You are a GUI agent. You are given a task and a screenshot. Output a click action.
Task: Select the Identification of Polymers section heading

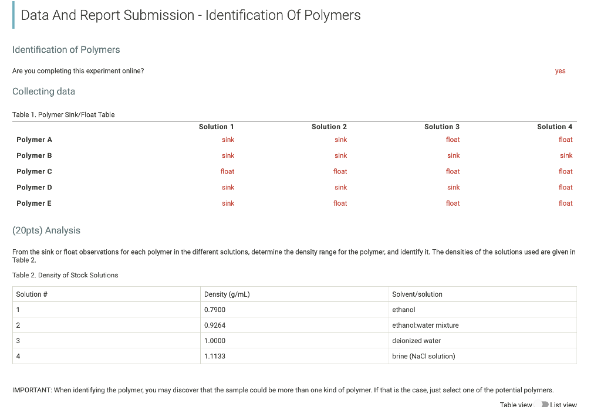pos(66,50)
